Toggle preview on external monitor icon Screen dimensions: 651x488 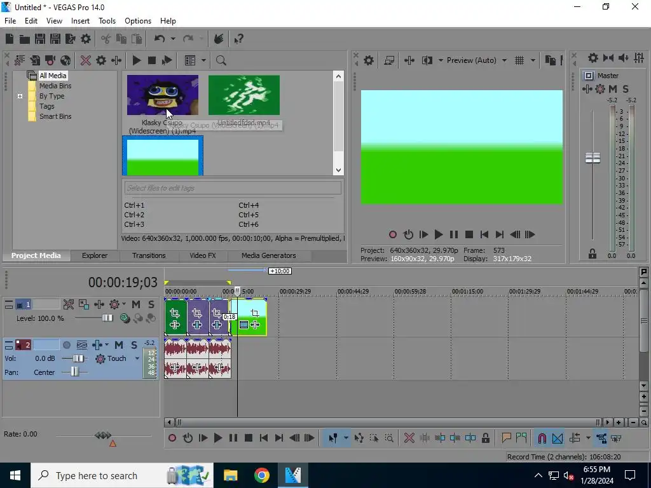[389, 60]
